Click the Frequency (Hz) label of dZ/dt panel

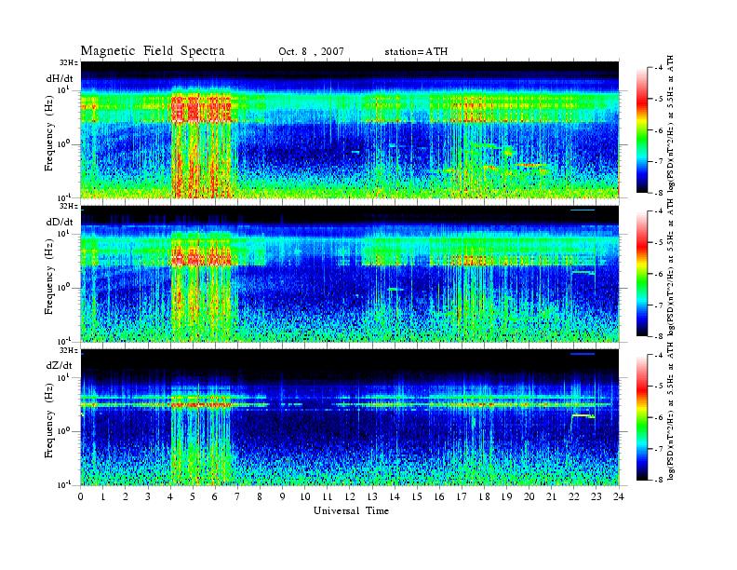[x=49, y=418]
